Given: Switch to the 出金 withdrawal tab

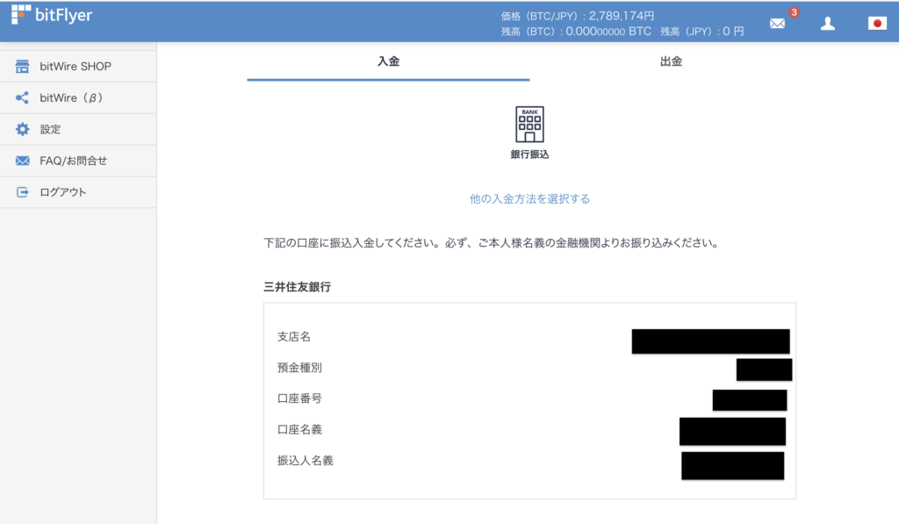Looking at the screenshot, I should pos(671,61).
